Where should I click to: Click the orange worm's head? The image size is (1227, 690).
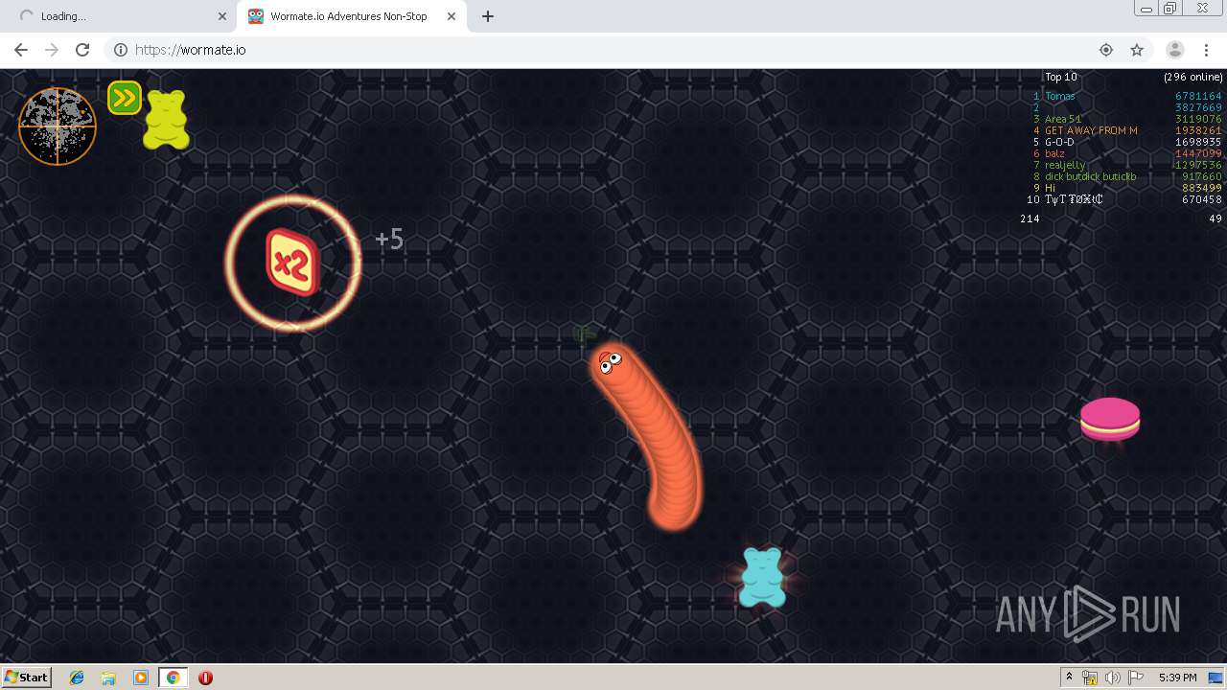coord(609,362)
